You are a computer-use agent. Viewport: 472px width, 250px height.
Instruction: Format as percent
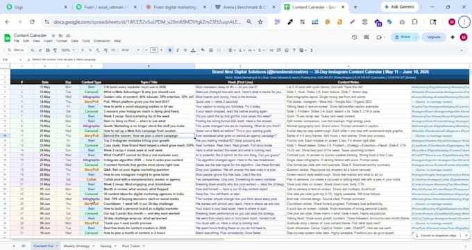tap(90, 50)
